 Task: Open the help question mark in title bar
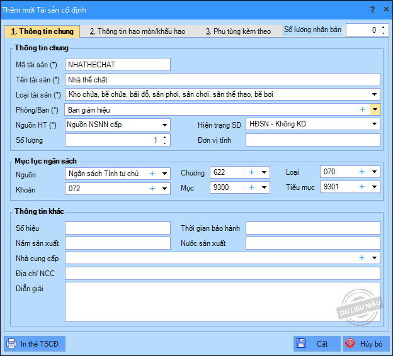[x=372, y=9]
